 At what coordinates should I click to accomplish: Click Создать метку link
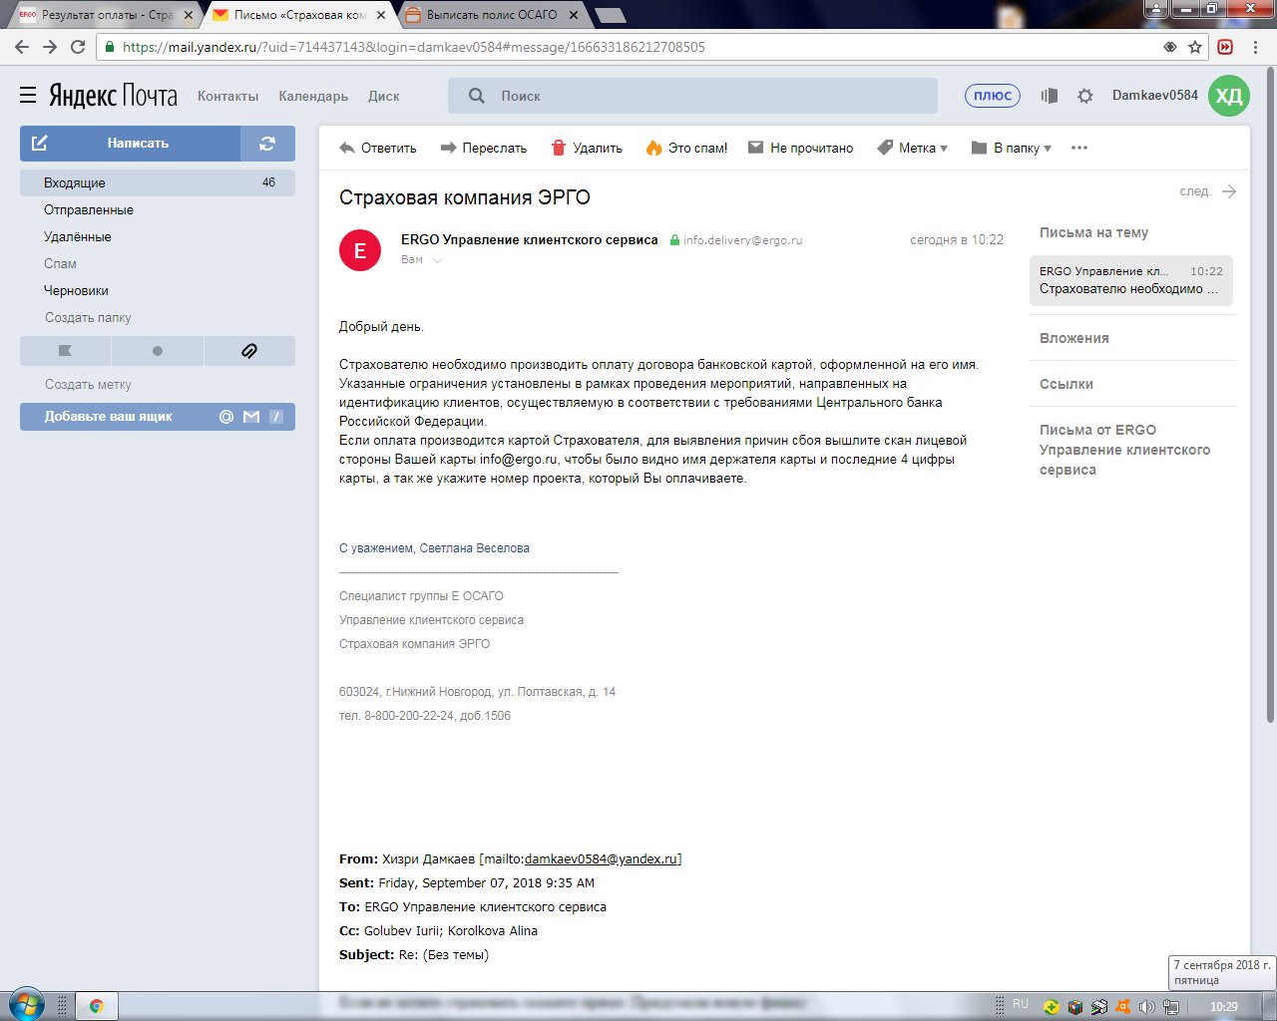(88, 385)
